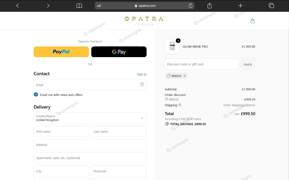This screenshot has height=180, width=289.
Task: Click the Opatra London logo
Action: (144, 21)
